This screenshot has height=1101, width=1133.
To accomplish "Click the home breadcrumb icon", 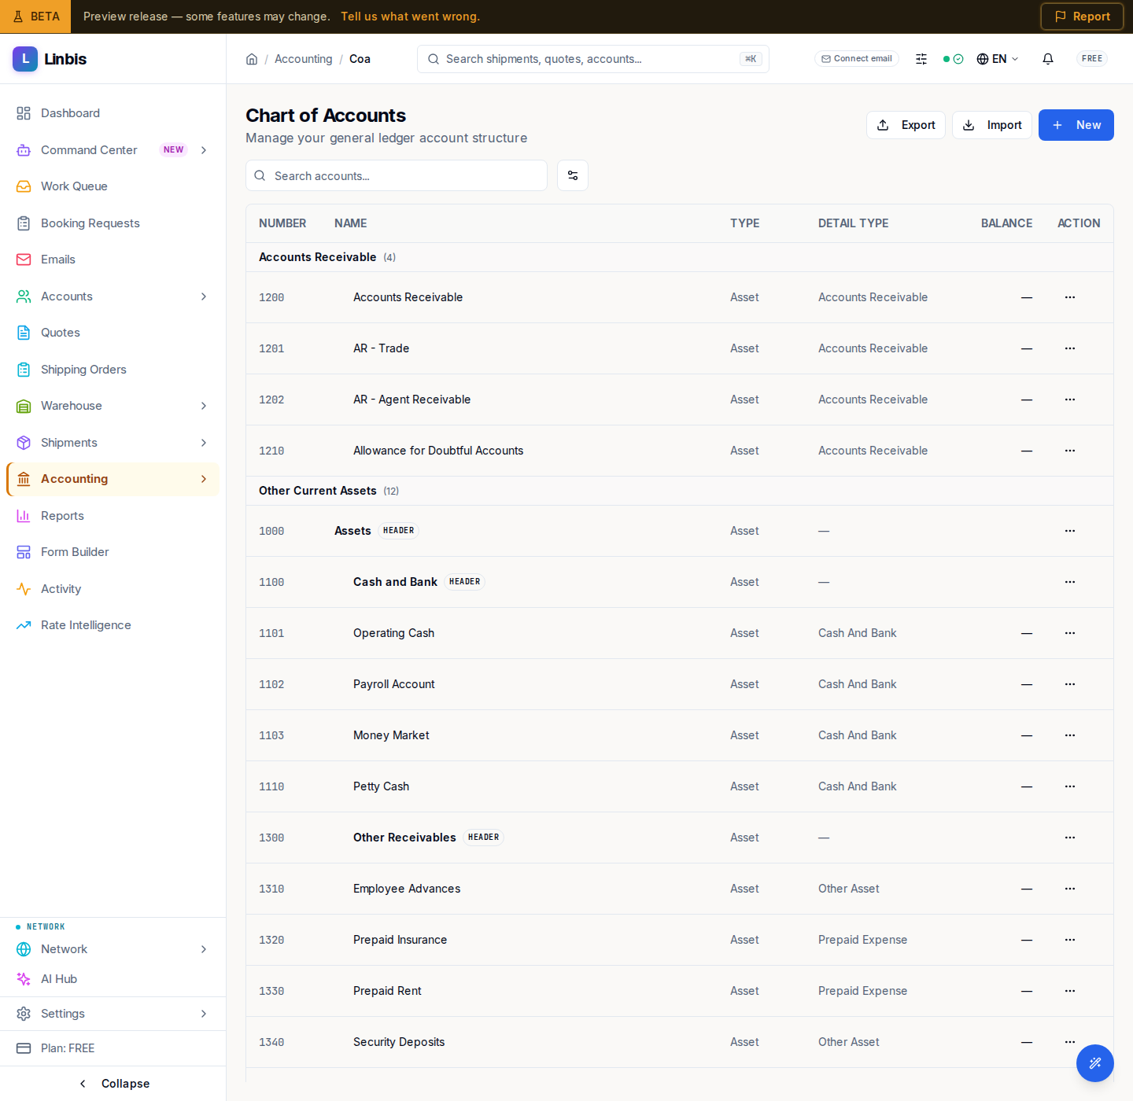I will point(252,59).
